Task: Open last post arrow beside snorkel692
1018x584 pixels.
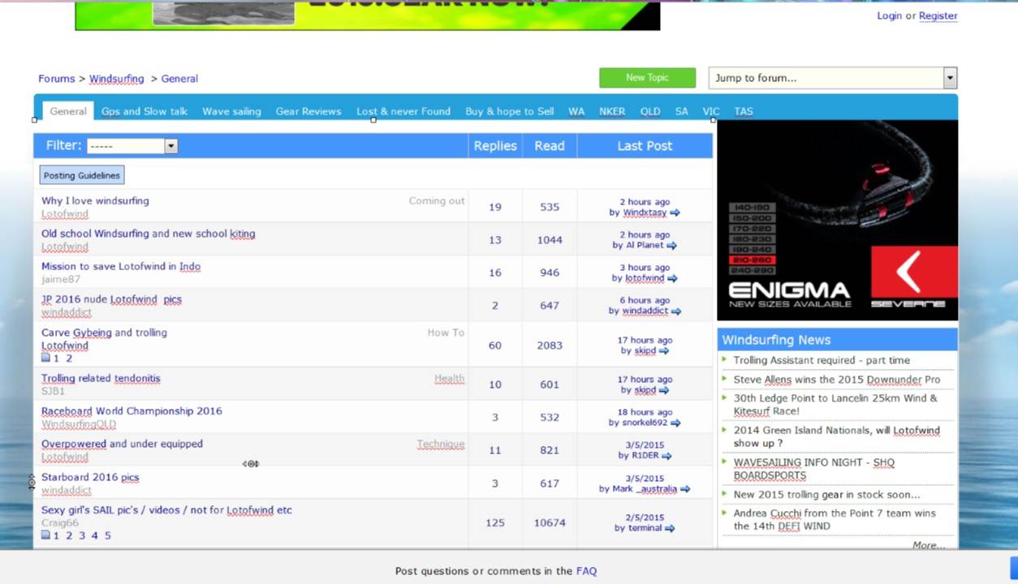Action: coord(675,423)
